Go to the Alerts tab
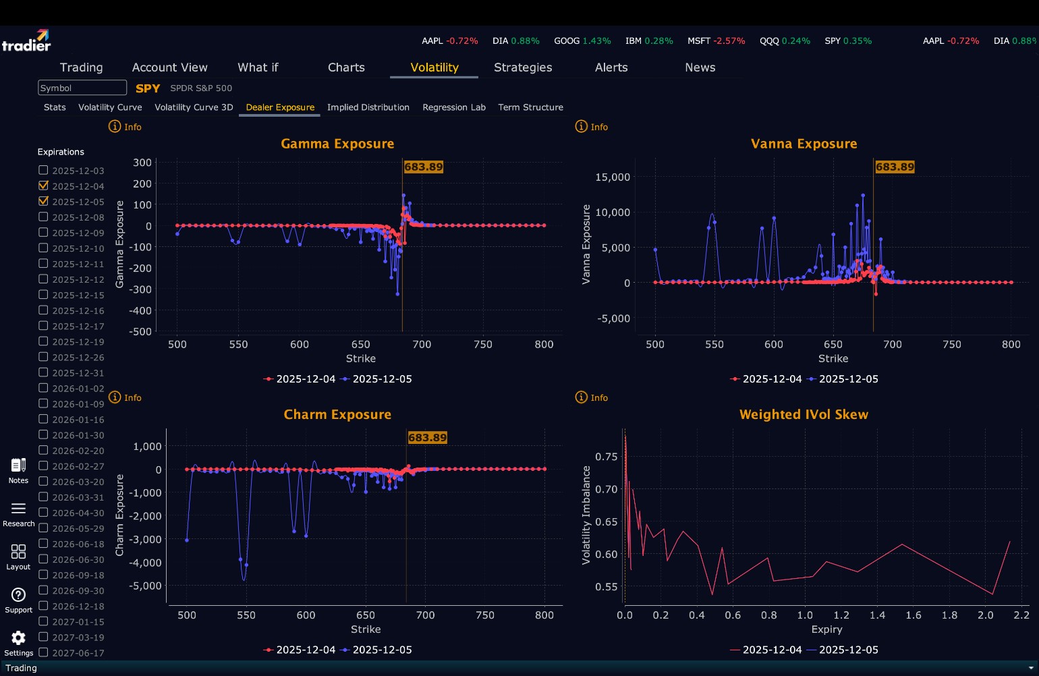Viewport: 1039px width, 676px height. pyautogui.click(x=611, y=67)
